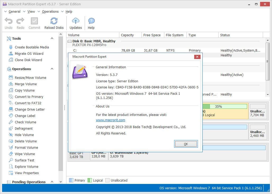
Task: Select Format Volume icon
Action: (x=11, y=147)
